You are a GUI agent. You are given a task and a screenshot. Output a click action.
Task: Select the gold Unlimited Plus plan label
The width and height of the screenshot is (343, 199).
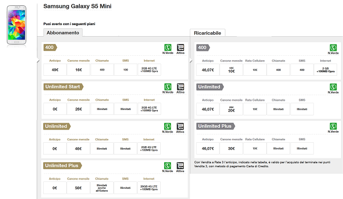[x=62, y=166]
